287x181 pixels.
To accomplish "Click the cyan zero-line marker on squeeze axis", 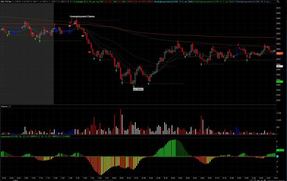I will click(x=277, y=157).
